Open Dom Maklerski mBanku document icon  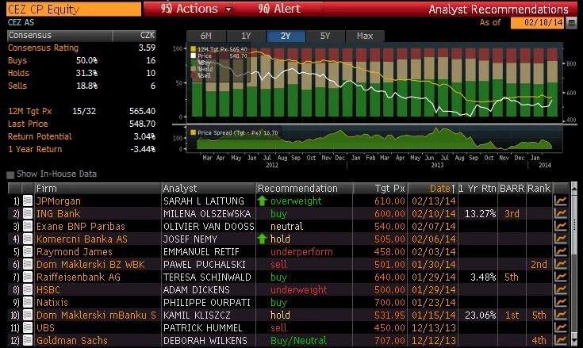point(28,315)
